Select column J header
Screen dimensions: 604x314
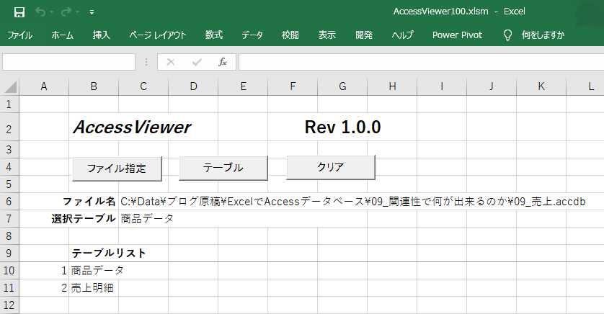492,86
